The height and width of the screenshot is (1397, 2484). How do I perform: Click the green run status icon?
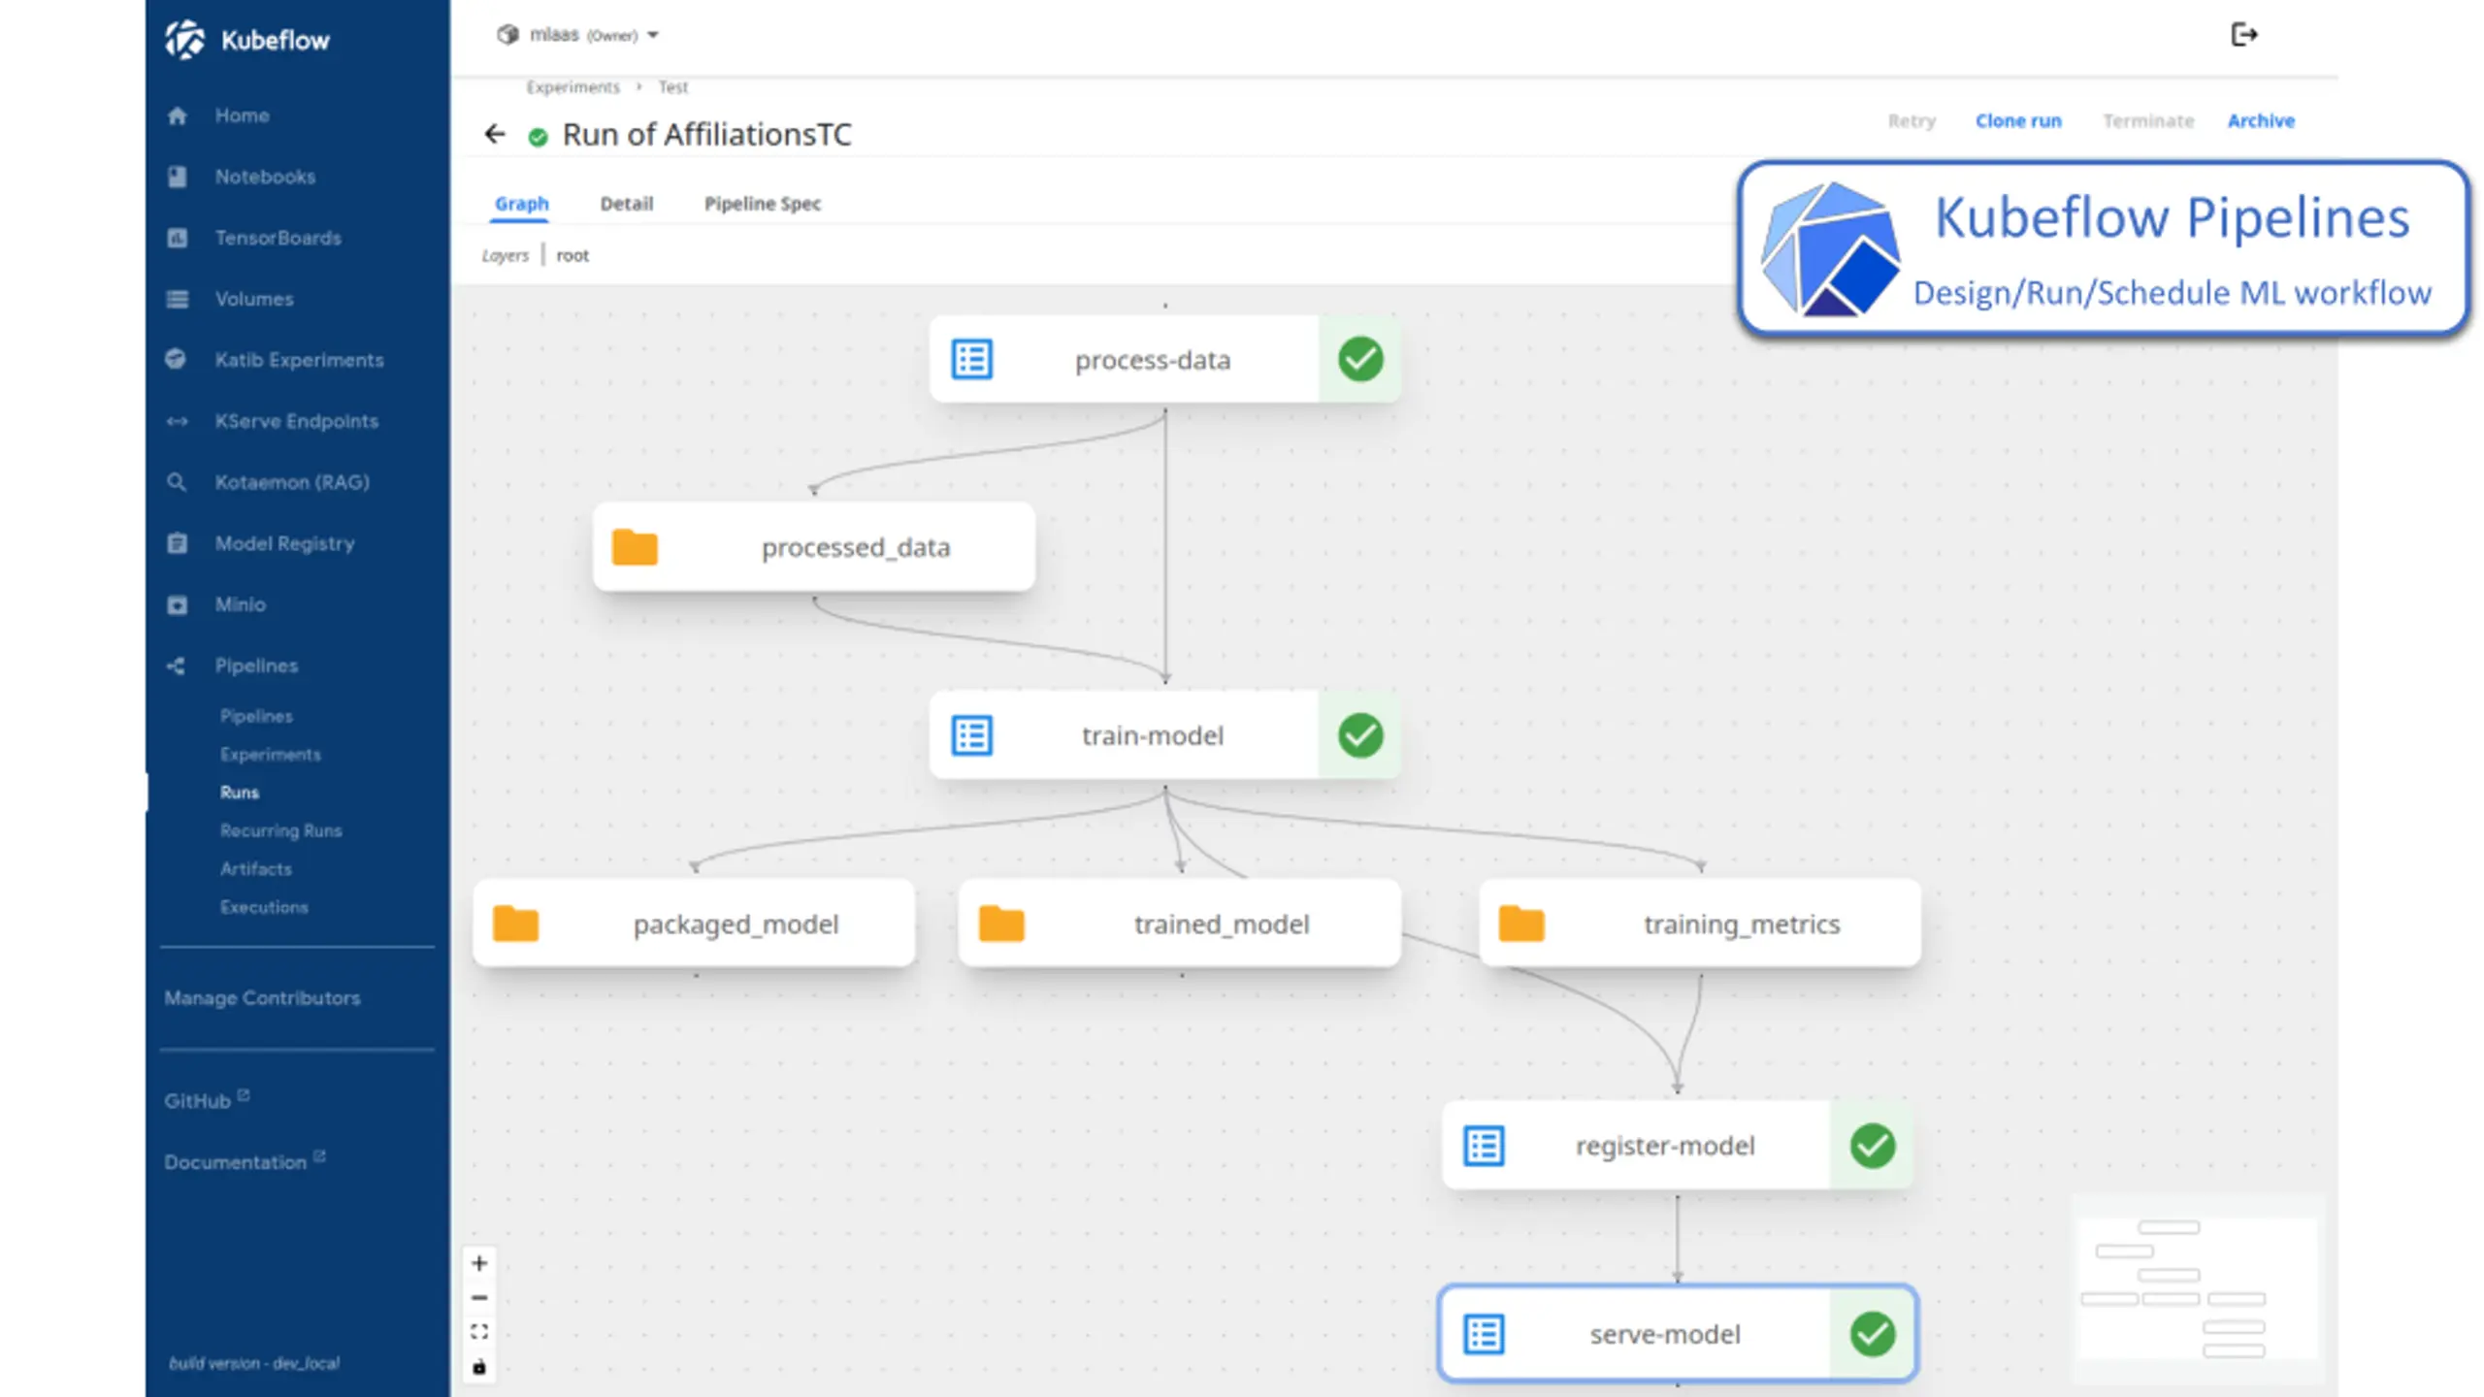(x=538, y=137)
